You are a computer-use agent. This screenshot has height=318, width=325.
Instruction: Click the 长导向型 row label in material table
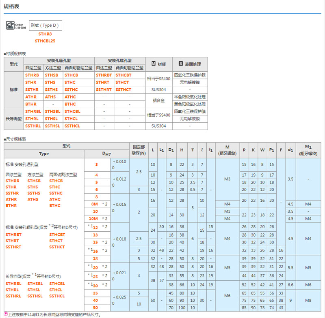pos(14,119)
